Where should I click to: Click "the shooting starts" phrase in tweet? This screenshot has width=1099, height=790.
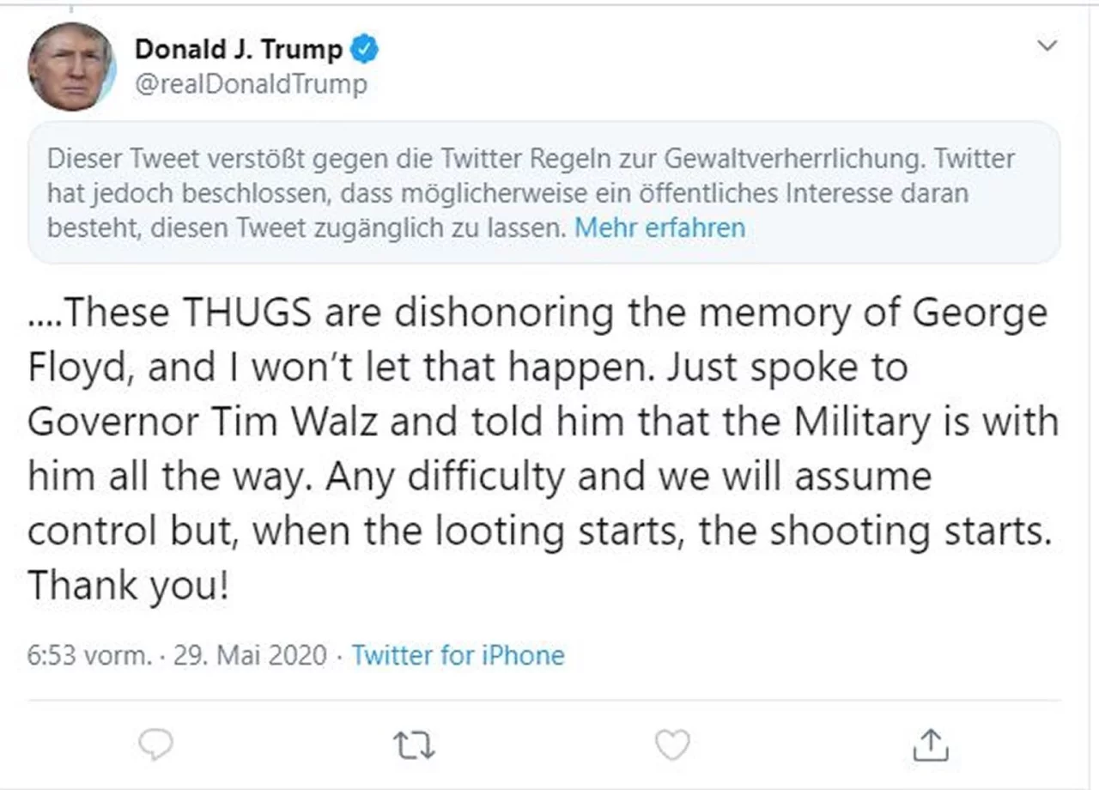coord(874,532)
